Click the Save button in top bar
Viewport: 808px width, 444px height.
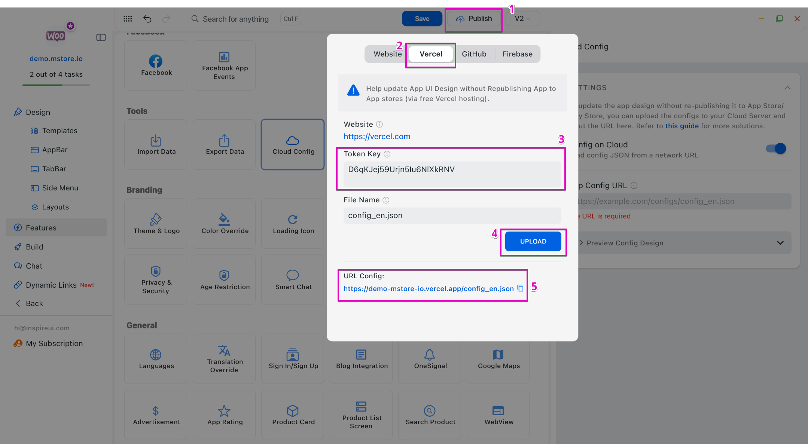pos(422,19)
